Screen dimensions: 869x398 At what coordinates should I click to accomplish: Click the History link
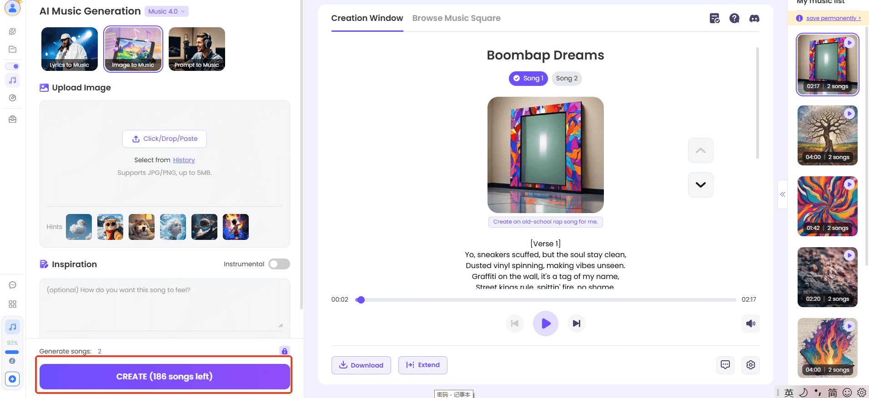click(x=184, y=160)
